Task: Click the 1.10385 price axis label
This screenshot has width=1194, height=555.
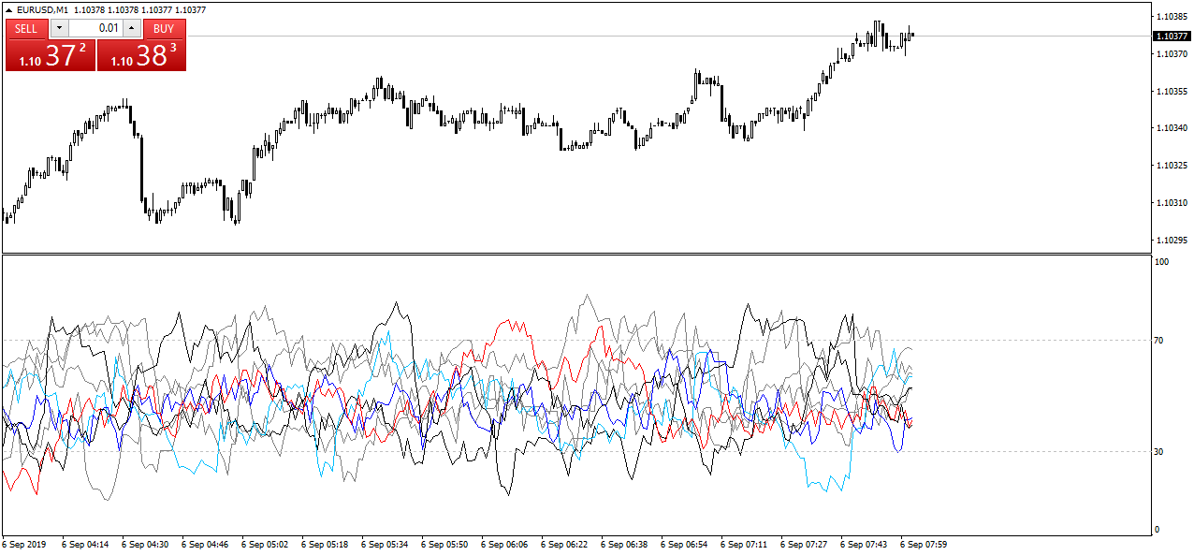Action: point(1172,17)
